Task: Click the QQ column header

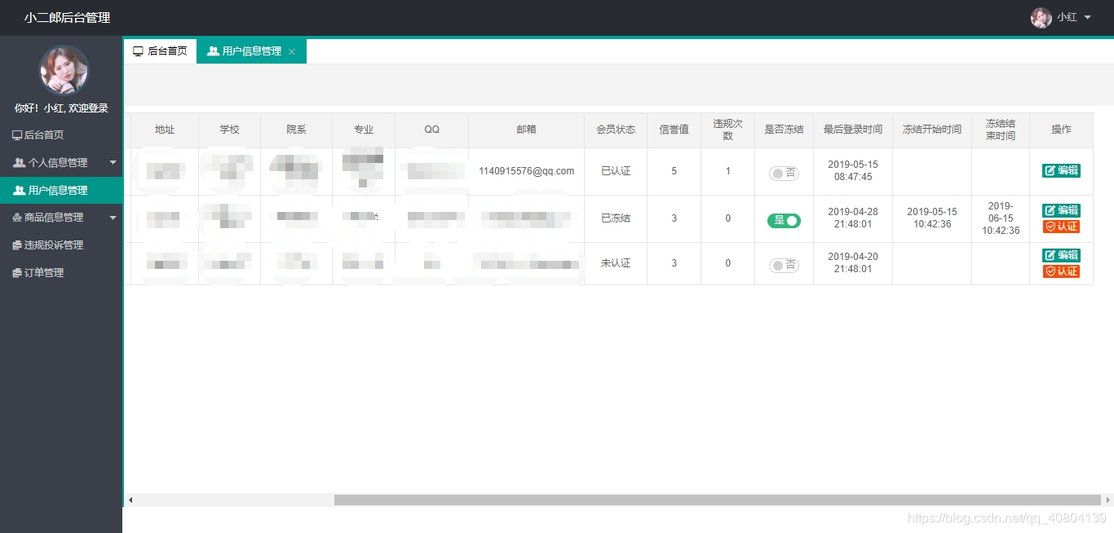Action: click(x=431, y=130)
